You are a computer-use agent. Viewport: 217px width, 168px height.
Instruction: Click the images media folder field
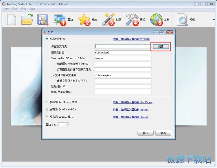123,58
